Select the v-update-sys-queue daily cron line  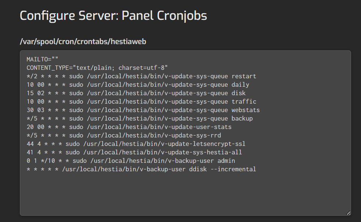[138, 85]
